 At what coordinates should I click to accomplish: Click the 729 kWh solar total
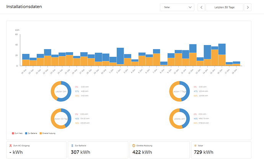click(x=204, y=152)
